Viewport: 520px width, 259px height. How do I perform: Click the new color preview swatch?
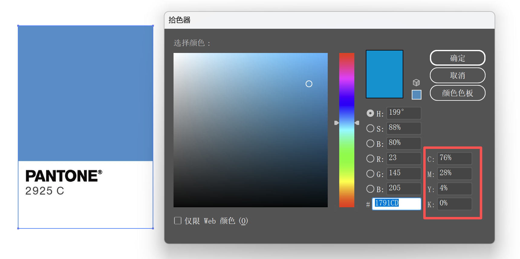tap(385, 74)
